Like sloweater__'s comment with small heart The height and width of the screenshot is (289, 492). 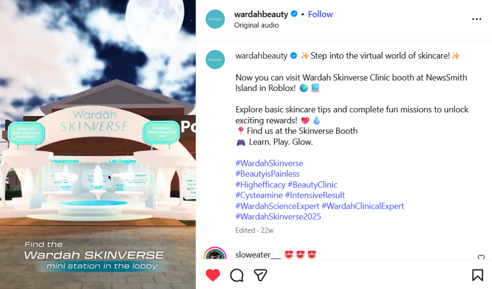(x=481, y=257)
